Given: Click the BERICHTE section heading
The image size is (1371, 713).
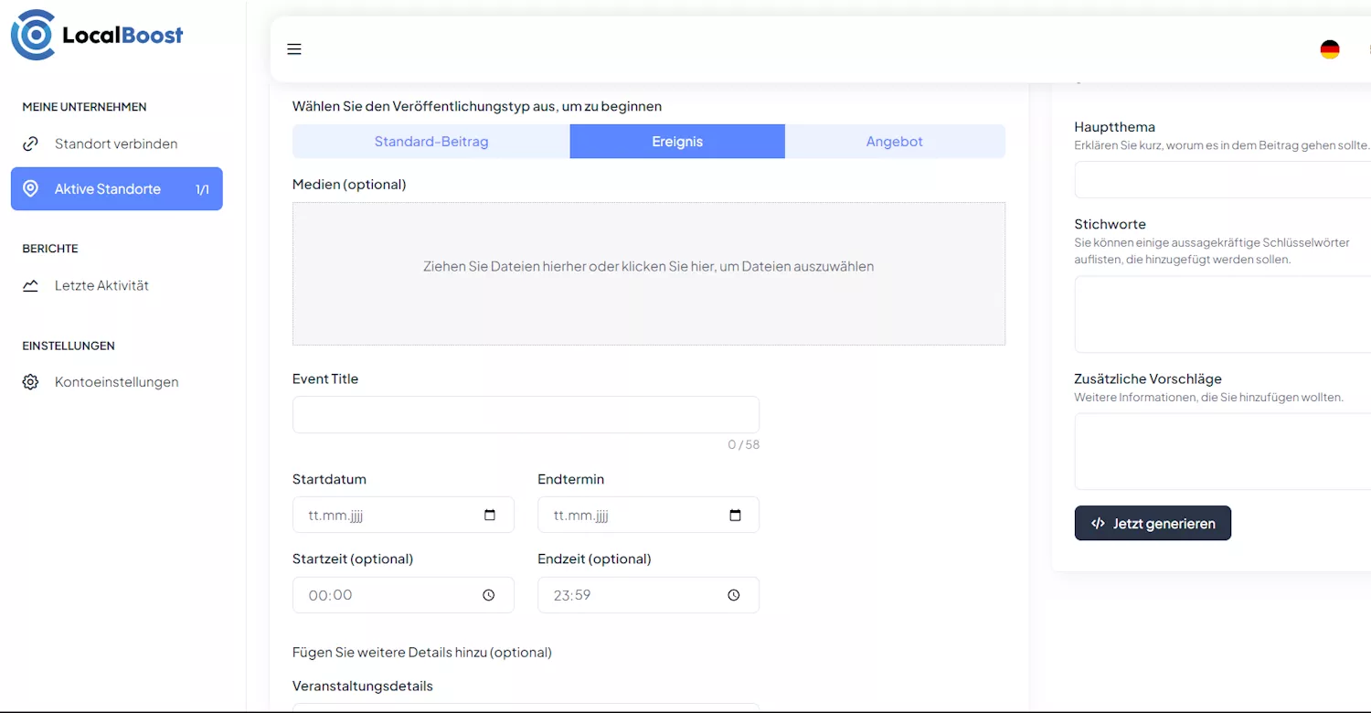Looking at the screenshot, I should 50,249.
